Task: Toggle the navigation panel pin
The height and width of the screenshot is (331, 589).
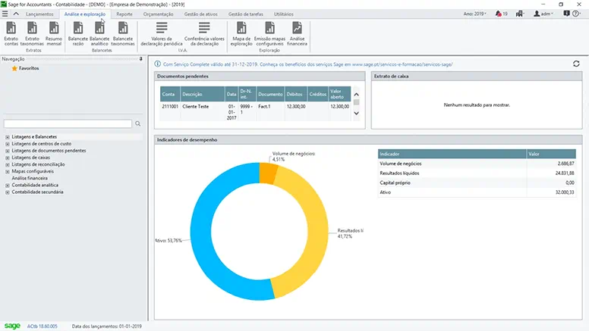Action: click(x=140, y=58)
